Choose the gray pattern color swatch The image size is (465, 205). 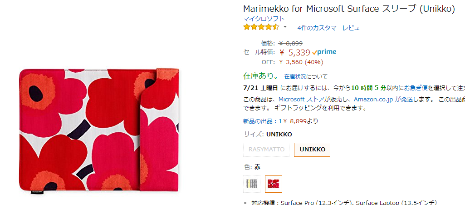coord(252,184)
